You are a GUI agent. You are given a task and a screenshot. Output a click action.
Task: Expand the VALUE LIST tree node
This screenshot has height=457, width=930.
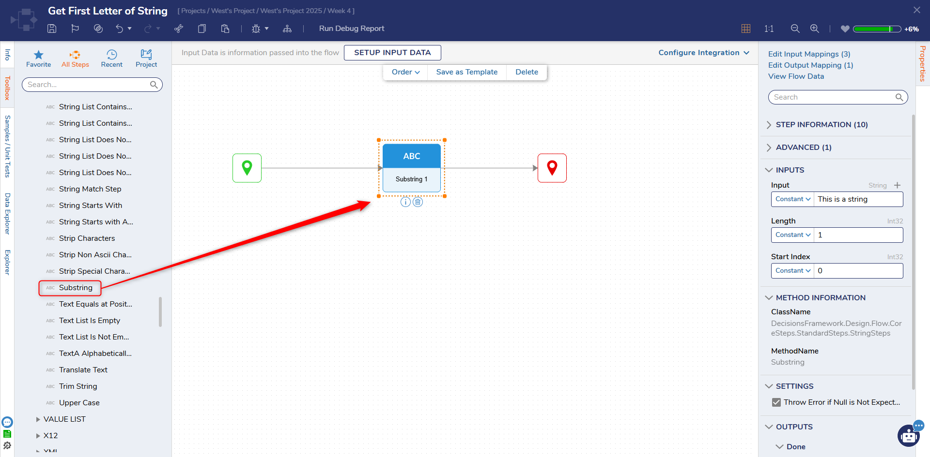pos(38,419)
